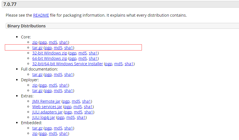Open the pgp link for 64-bit Windows zip
This screenshot has height=140, width=239.
73,58
